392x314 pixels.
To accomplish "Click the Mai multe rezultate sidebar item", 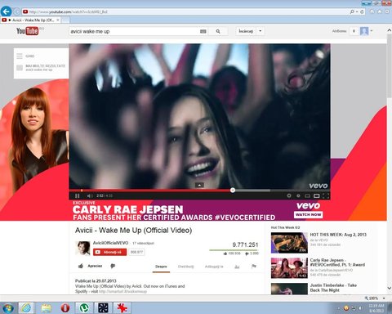I will click(41, 68).
